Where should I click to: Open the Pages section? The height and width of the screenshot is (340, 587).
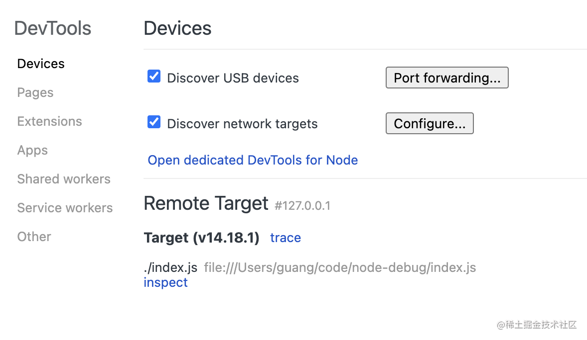tap(35, 92)
